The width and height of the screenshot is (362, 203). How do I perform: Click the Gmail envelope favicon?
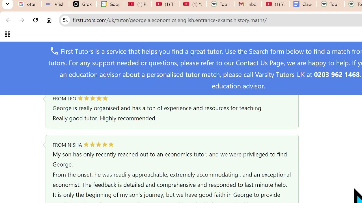click(241, 4)
